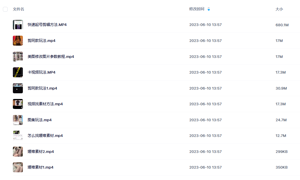The height and width of the screenshot is (180, 300).
Task: Open thumbnail of 剪同款玩法.mp4
Action: point(18,41)
